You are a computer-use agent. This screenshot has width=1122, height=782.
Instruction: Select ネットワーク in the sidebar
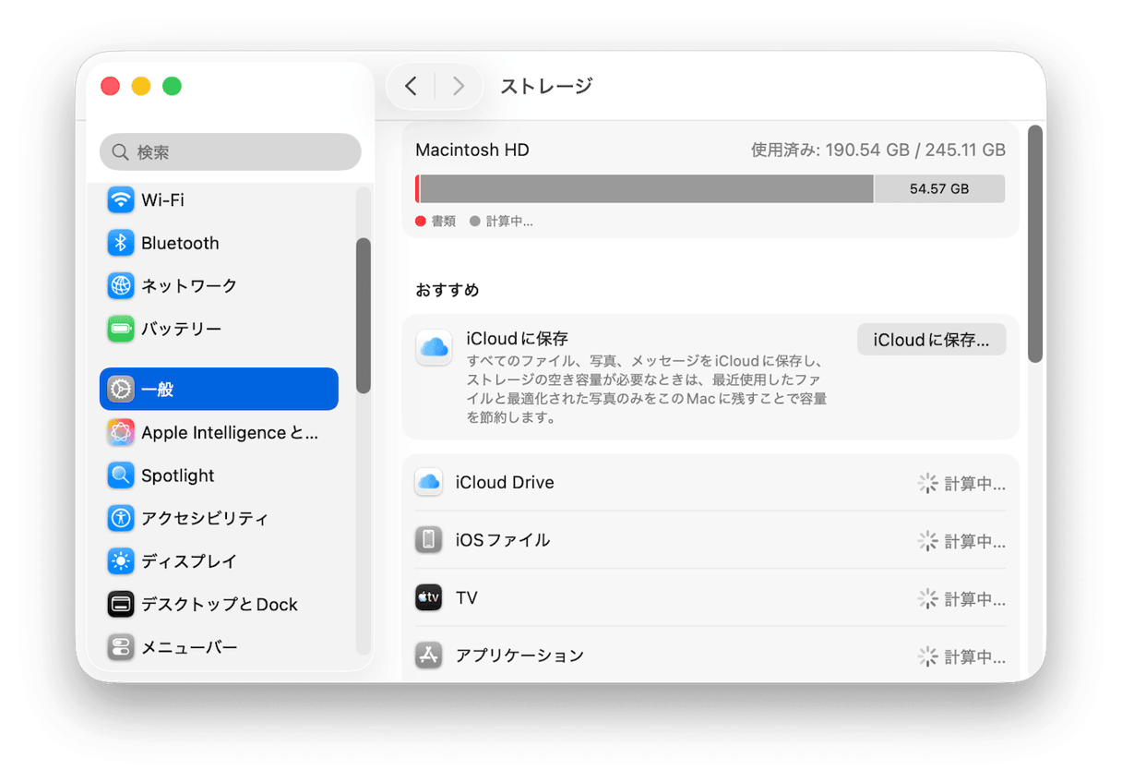(x=219, y=285)
